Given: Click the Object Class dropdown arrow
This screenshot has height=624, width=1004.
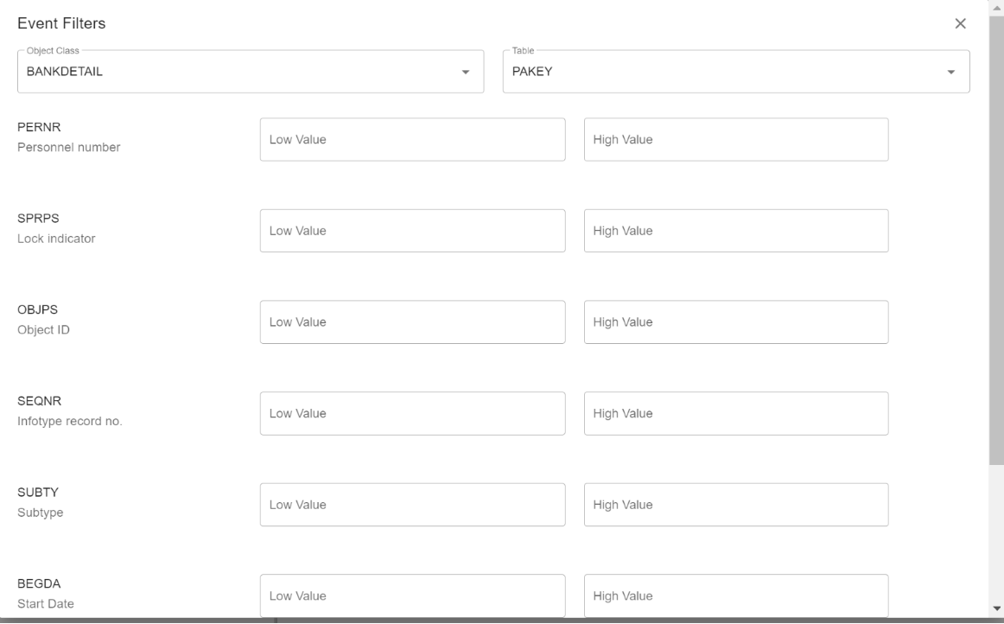Looking at the screenshot, I should point(466,73).
